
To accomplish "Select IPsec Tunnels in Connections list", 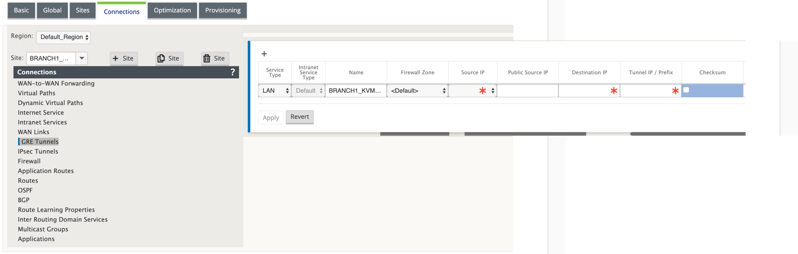I will [38, 152].
